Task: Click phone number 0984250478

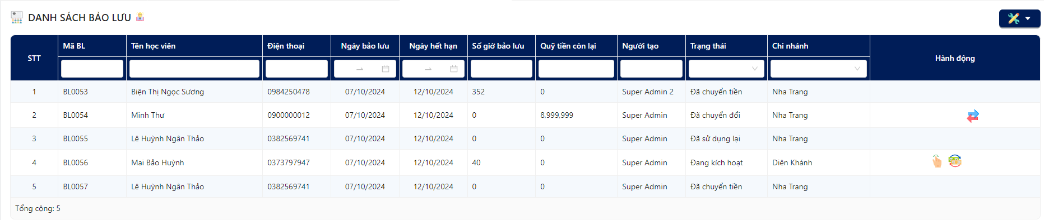Action: [x=289, y=92]
